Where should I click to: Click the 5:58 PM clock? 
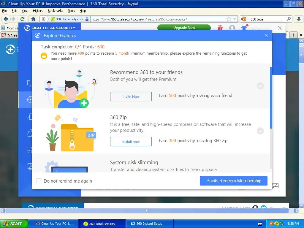point(293,224)
